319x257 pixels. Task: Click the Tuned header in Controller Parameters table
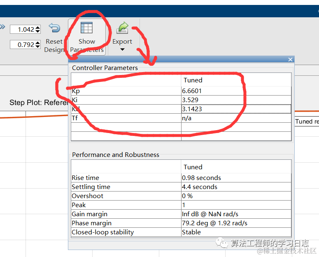coord(193,80)
